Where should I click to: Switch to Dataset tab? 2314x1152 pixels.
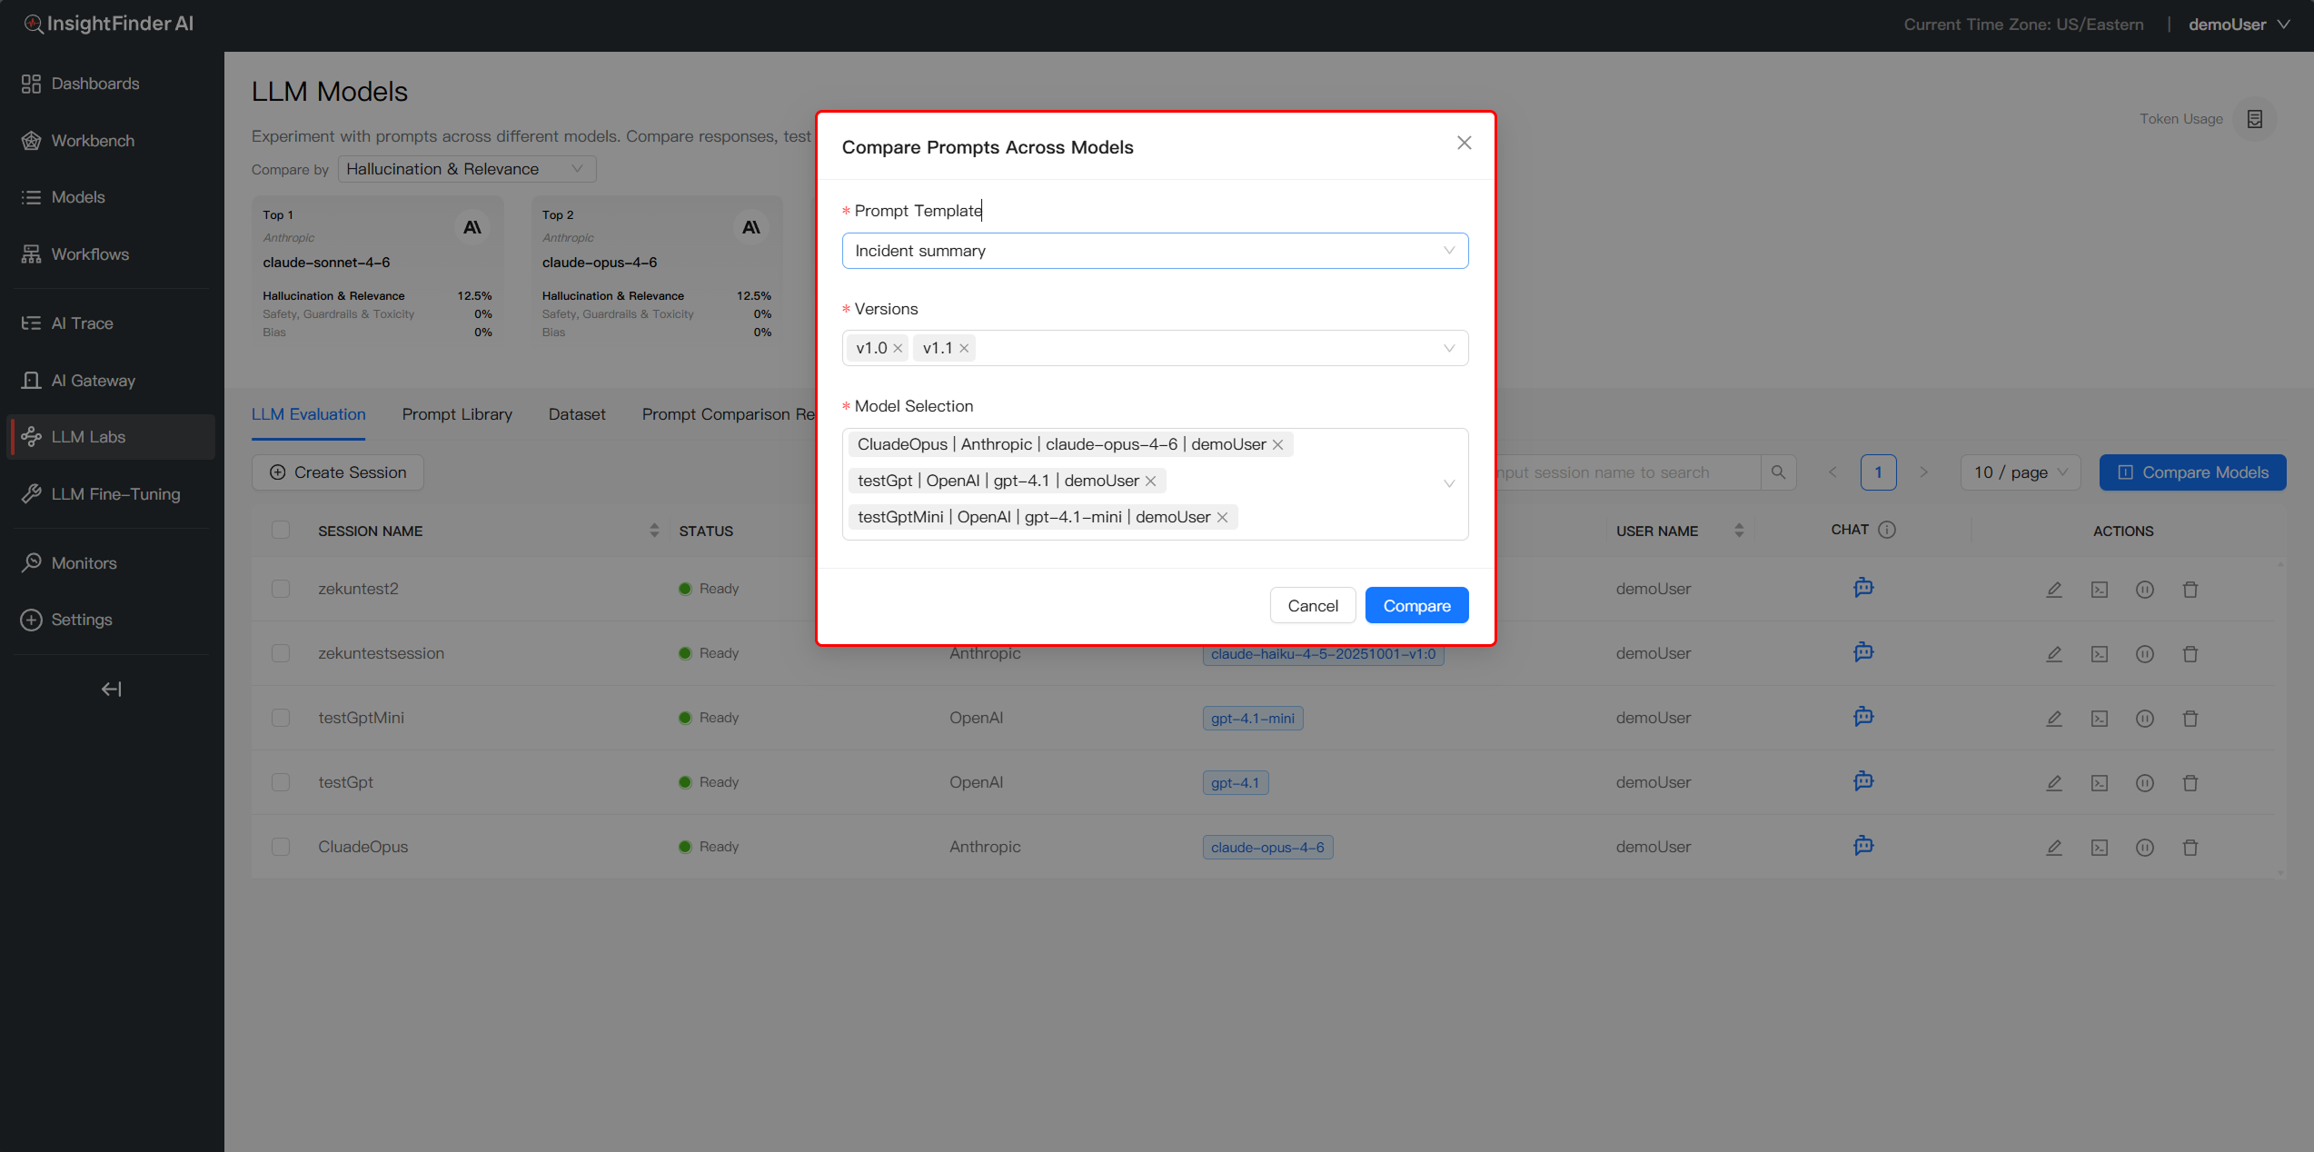pos(577,414)
